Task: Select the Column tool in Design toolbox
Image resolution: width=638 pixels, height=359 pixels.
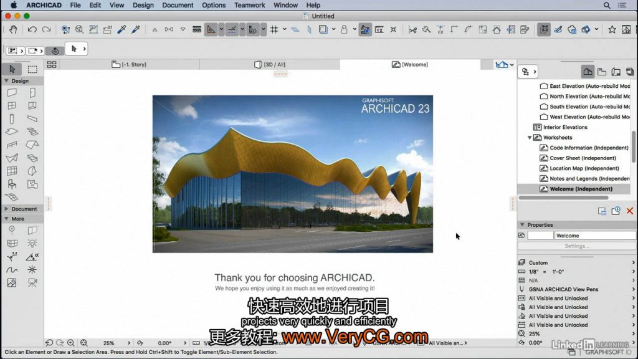Action: (12, 119)
